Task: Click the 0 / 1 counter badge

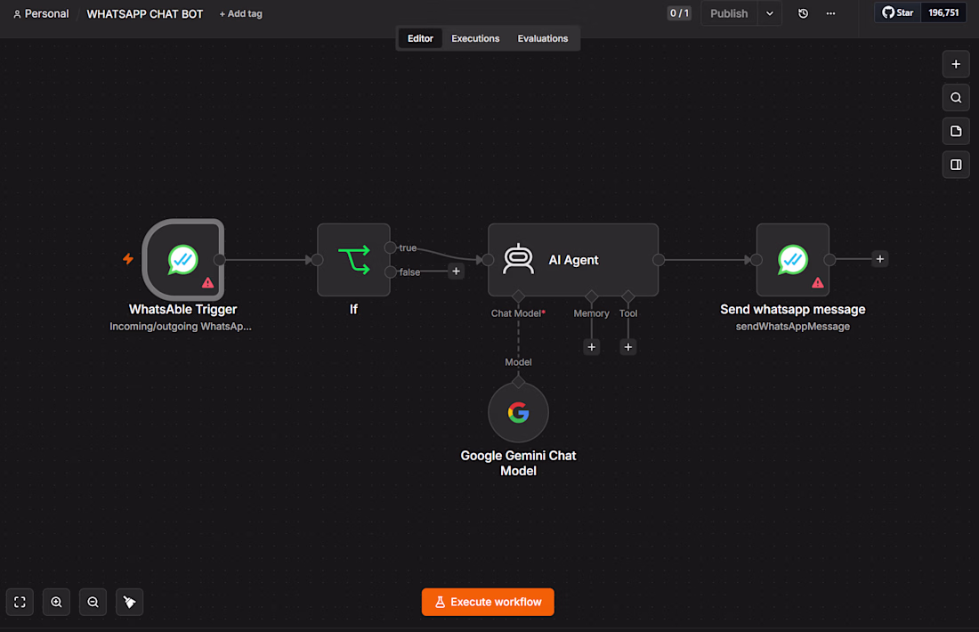Action: [x=679, y=13]
